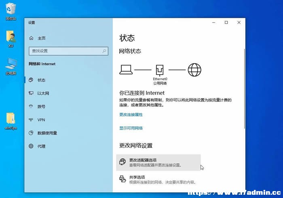The height and width of the screenshot is (198, 283).
Task: Click the 代理 globe icon in sidebar
Action: (x=31, y=146)
